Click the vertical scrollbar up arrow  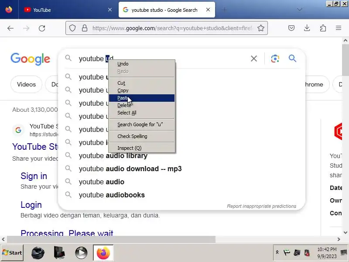coord(346,40)
